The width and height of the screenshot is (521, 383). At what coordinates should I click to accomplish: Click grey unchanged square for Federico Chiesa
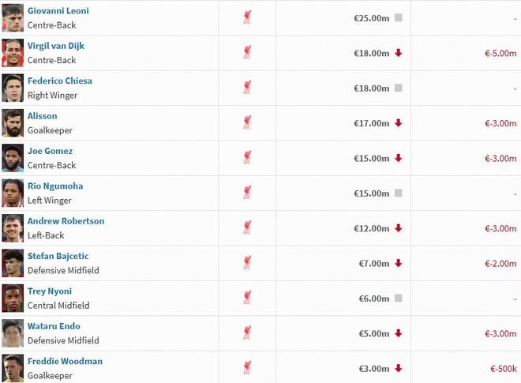coord(399,88)
